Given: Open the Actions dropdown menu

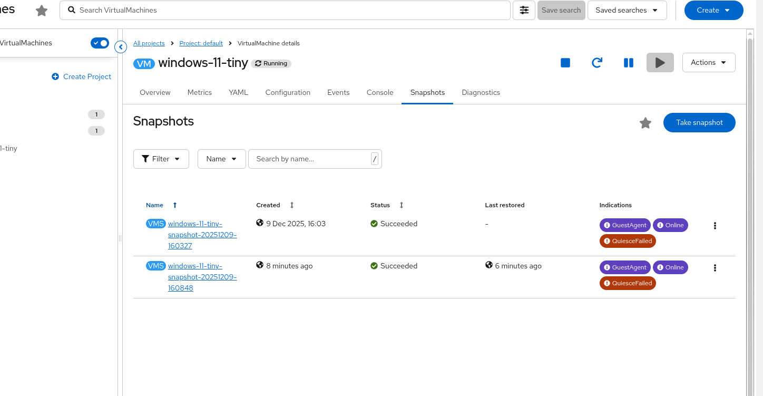Looking at the screenshot, I should click(x=709, y=62).
